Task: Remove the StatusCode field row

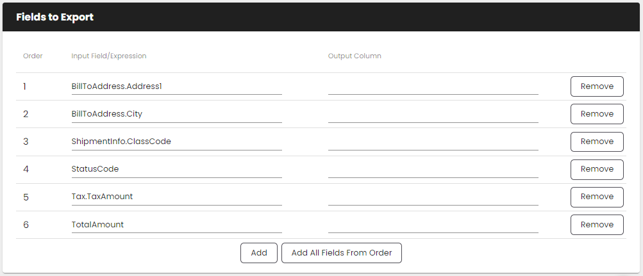Action: pos(596,169)
